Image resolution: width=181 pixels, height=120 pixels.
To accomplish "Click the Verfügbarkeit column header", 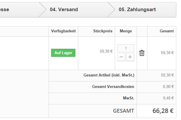I will point(63,31).
